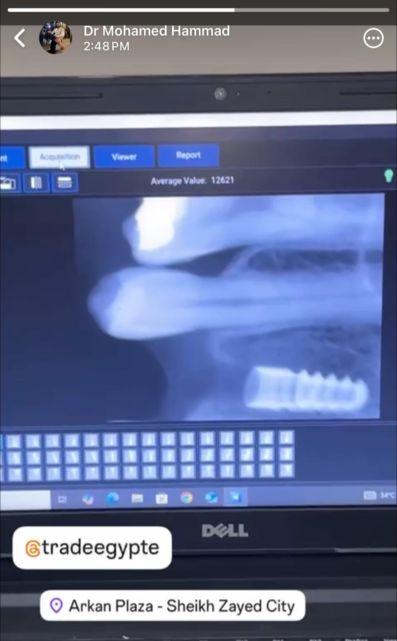The height and width of the screenshot is (641, 397).
Task: Click the stacked horizontal lines toolbar icon
Action: pyautogui.click(x=65, y=182)
